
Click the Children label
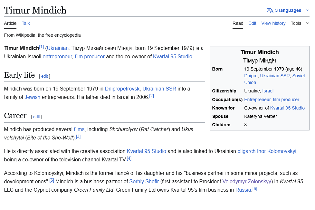[x=221, y=125]
